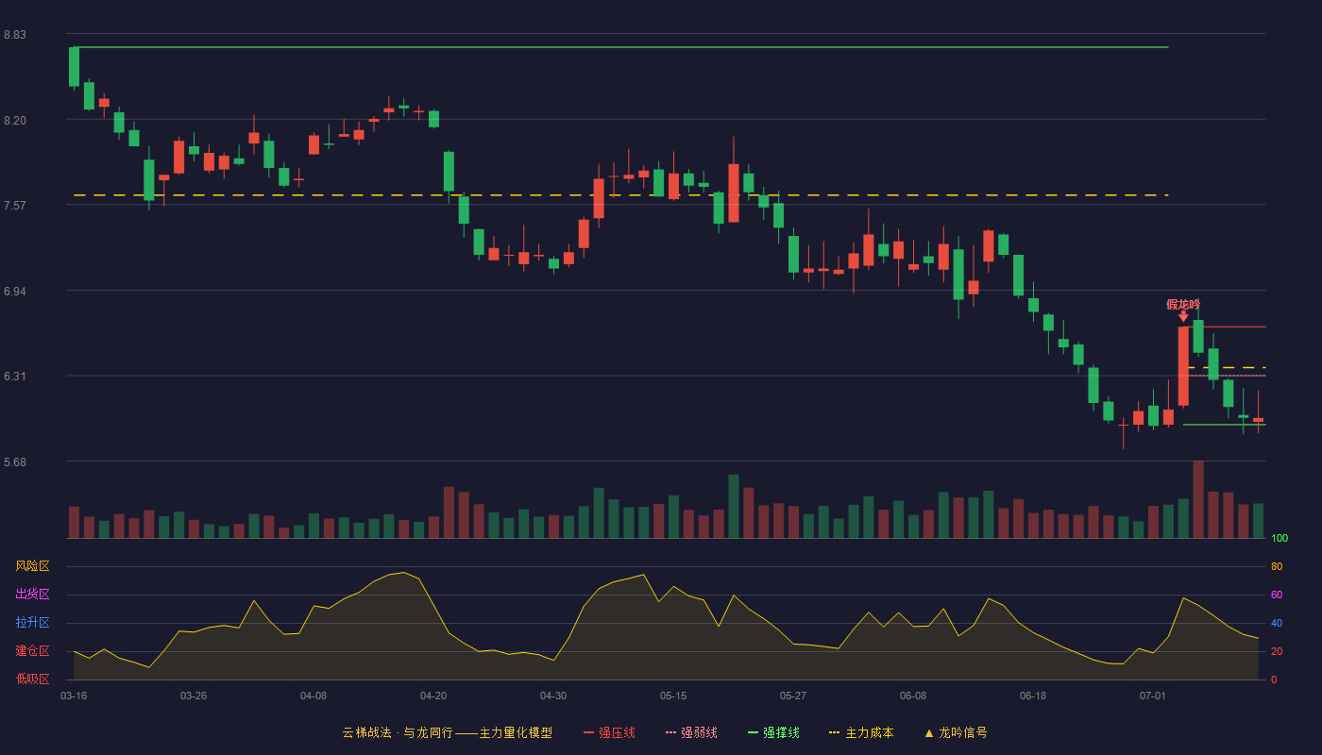This screenshot has height=755, width=1322.
Task: Select the 低吸区 zone label
Action: click(x=33, y=679)
